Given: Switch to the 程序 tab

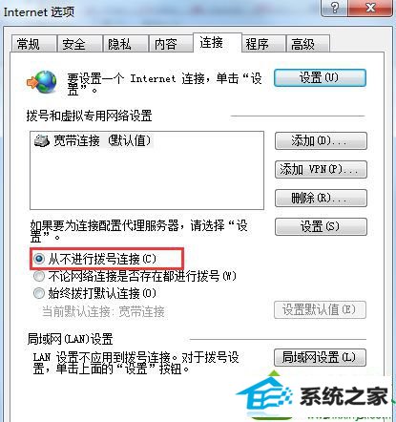Looking at the screenshot, I should pos(262,44).
